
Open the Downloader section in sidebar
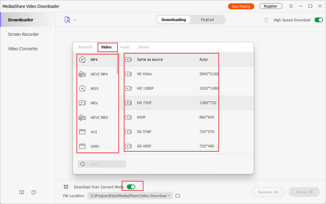pos(28,20)
